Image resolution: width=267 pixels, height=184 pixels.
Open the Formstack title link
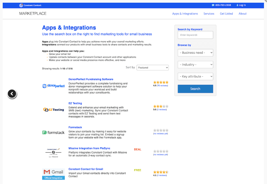pos(75,127)
